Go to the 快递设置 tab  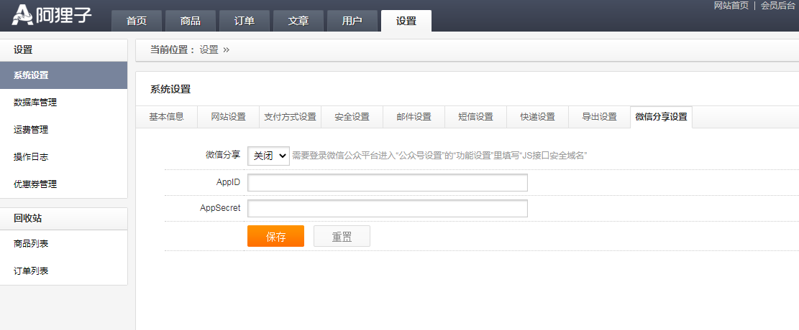(x=537, y=117)
